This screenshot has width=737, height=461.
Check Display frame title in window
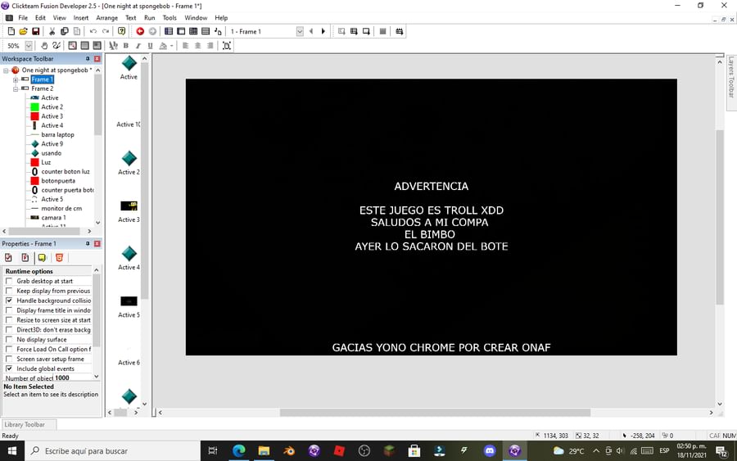(x=9, y=310)
